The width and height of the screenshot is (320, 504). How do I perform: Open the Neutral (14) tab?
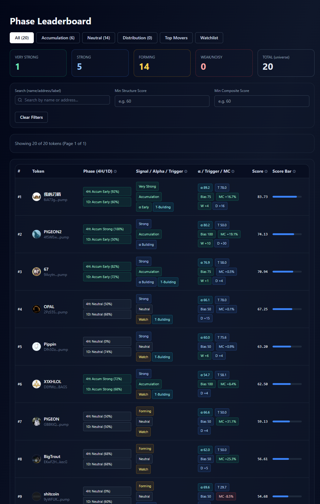(x=99, y=38)
